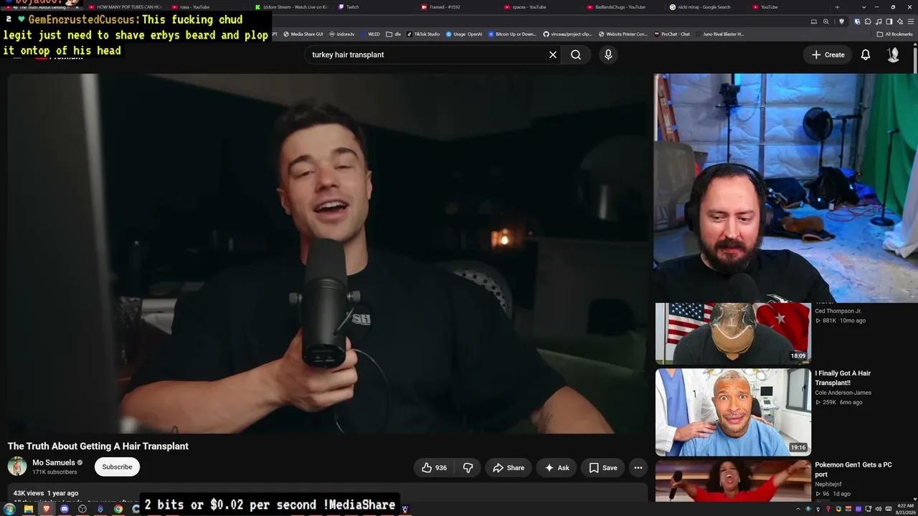Viewport: 918px width, 516px height.
Task: Open the 'Juno Rival Blaster' bookmark
Action: click(720, 34)
